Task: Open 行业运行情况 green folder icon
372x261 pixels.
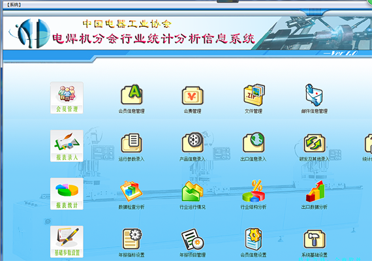Action: (193, 191)
